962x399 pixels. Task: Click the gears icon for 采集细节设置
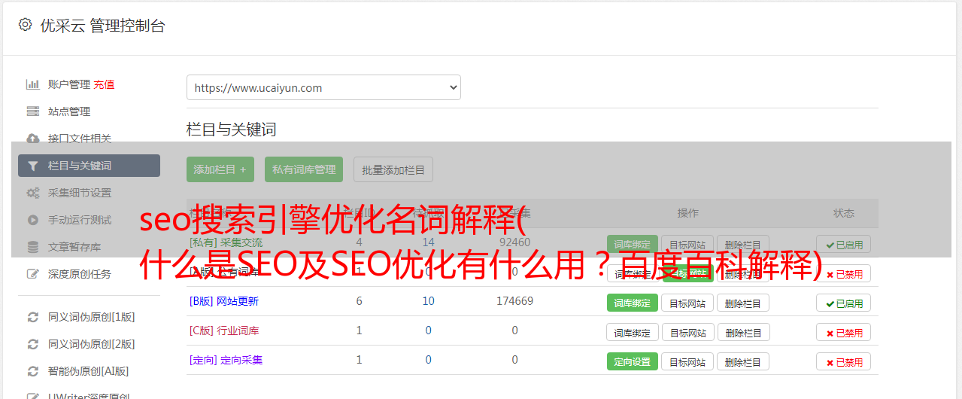(x=32, y=193)
